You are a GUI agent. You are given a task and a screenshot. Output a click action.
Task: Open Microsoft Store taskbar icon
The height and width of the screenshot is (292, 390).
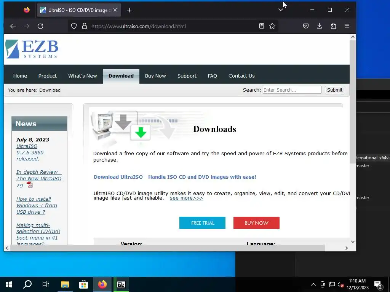83,284
